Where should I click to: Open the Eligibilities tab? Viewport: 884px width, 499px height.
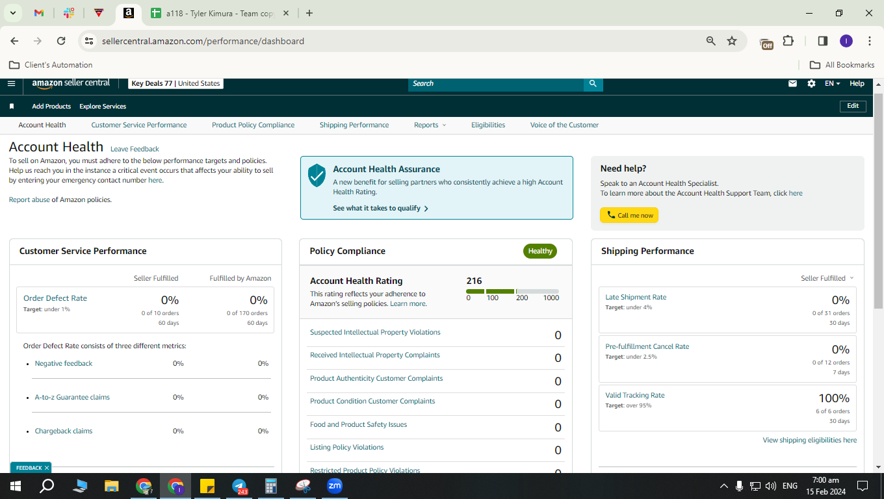point(488,125)
